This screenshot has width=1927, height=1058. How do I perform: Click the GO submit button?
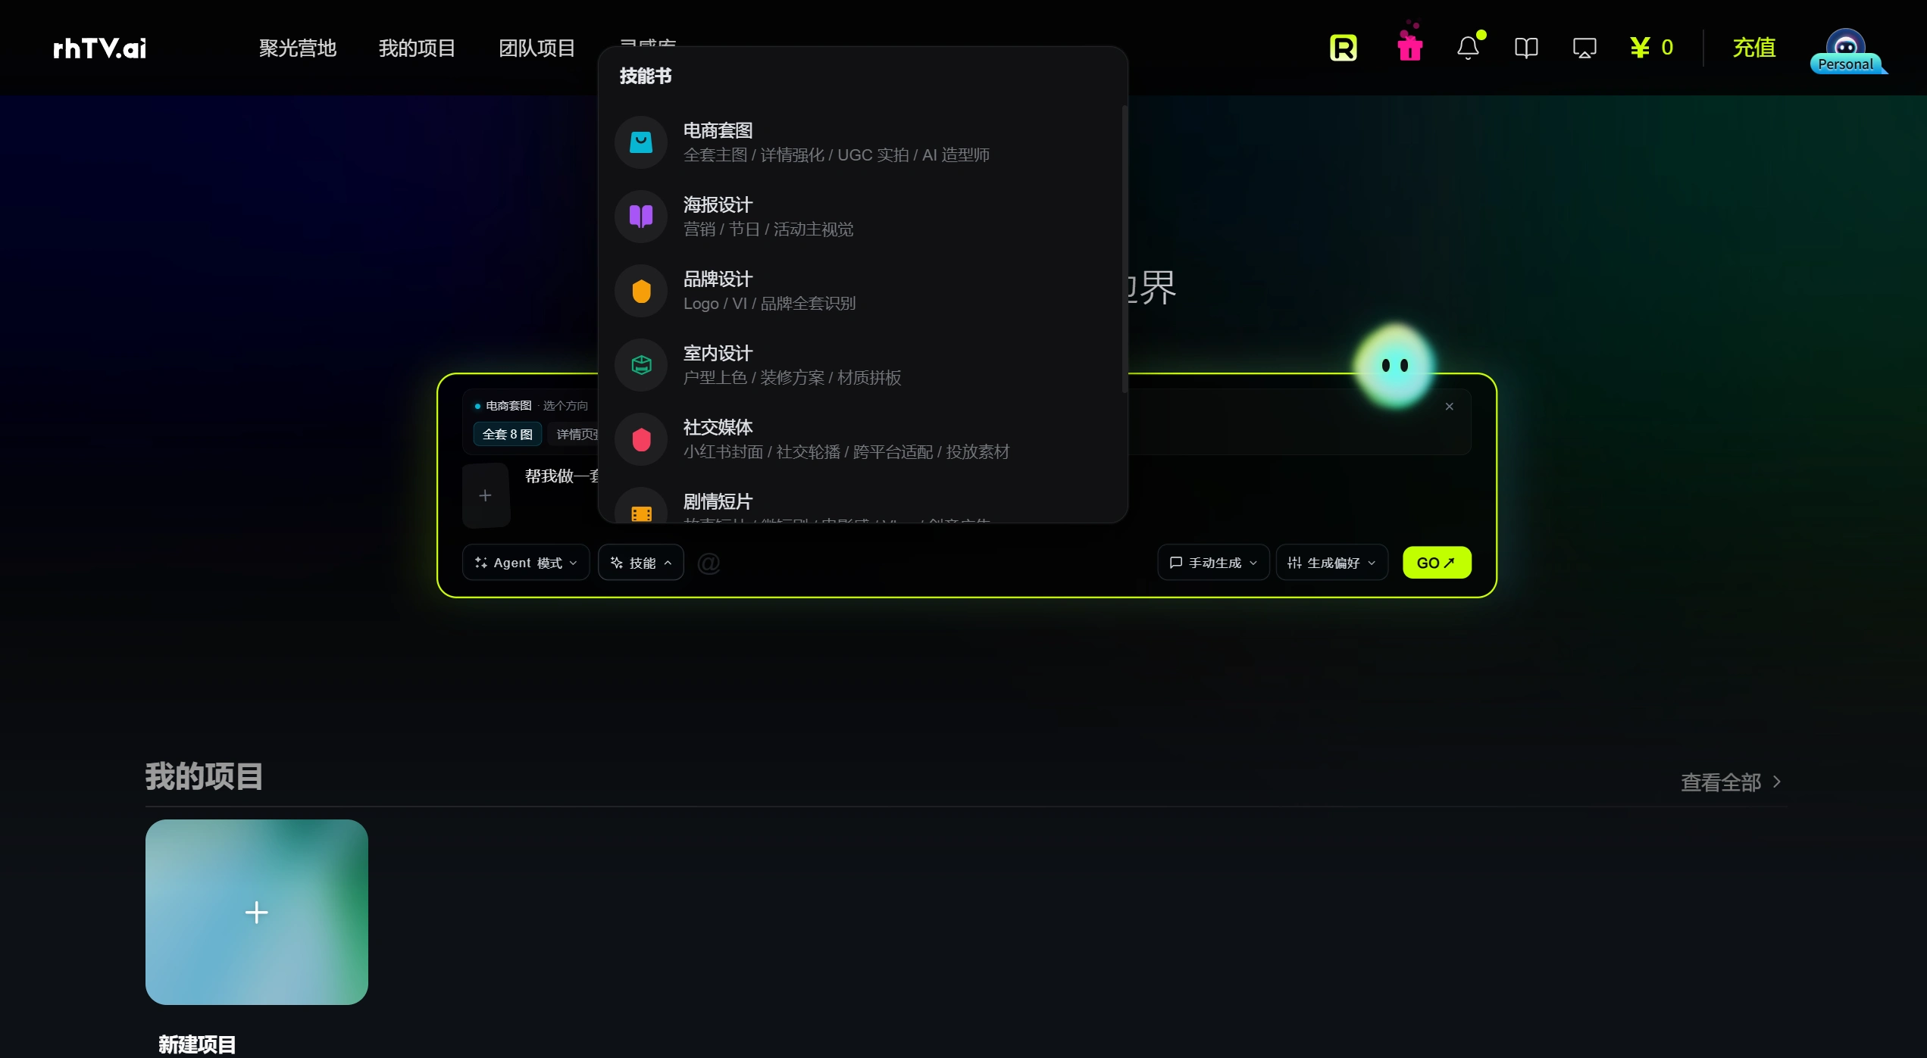(1437, 563)
